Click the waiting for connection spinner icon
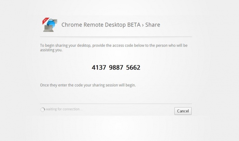Screen dimensions: 239x141 (43, 110)
